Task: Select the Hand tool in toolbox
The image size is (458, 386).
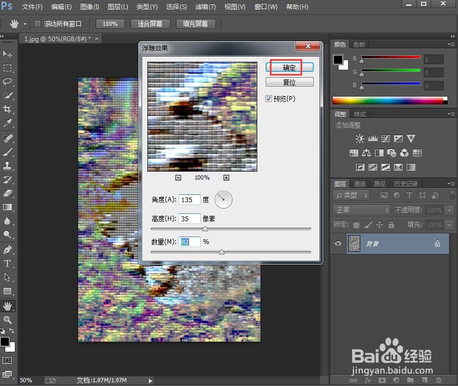Action: click(7, 306)
